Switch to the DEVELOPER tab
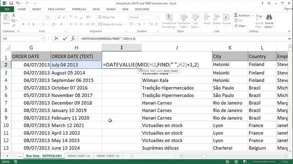293x164 pixels. click(142, 9)
